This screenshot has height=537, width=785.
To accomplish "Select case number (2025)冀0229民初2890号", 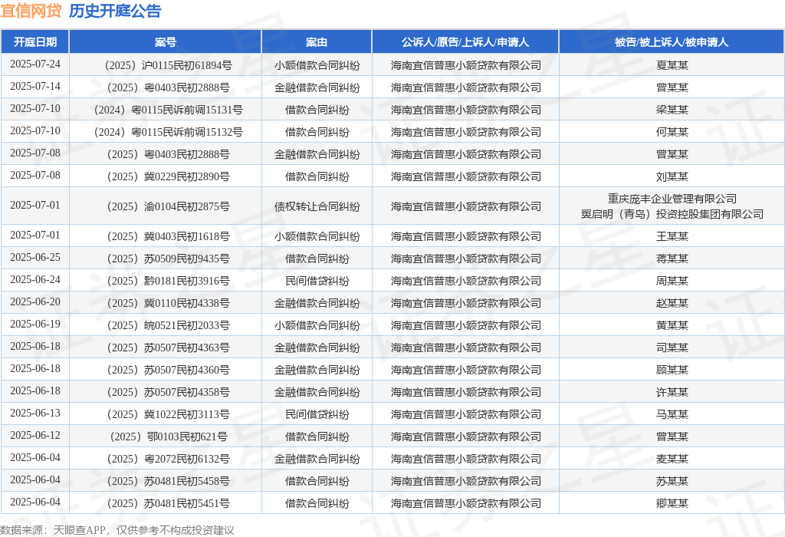I will pos(168,176).
